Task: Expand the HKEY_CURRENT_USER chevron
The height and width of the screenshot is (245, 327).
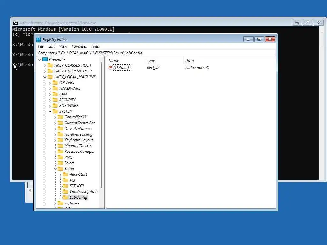Action: coord(45,71)
